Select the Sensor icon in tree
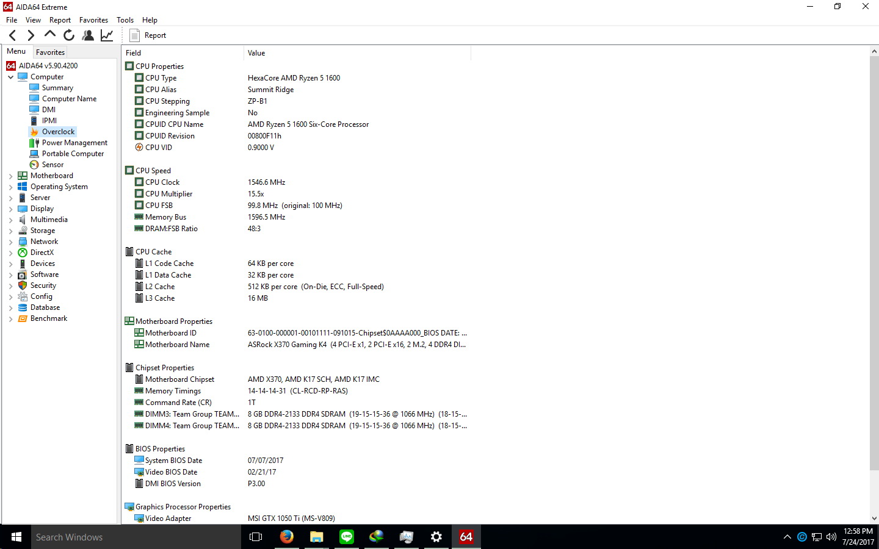 pyautogui.click(x=34, y=165)
